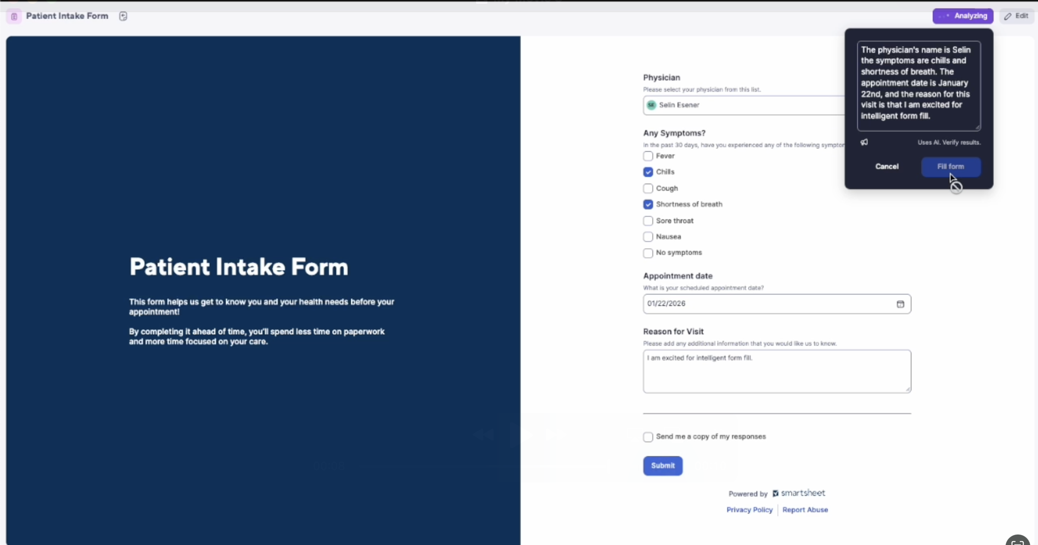This screenshot has width=1038, height=545.
Task: Check the Fever symptom checkbox
Action: [x=648, y=156]
